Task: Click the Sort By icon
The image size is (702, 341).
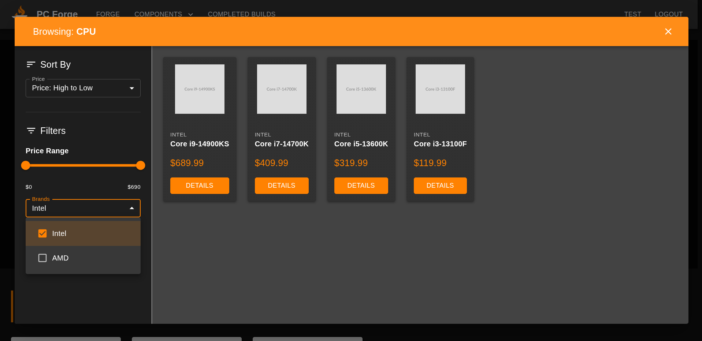Action: [31, 65]
